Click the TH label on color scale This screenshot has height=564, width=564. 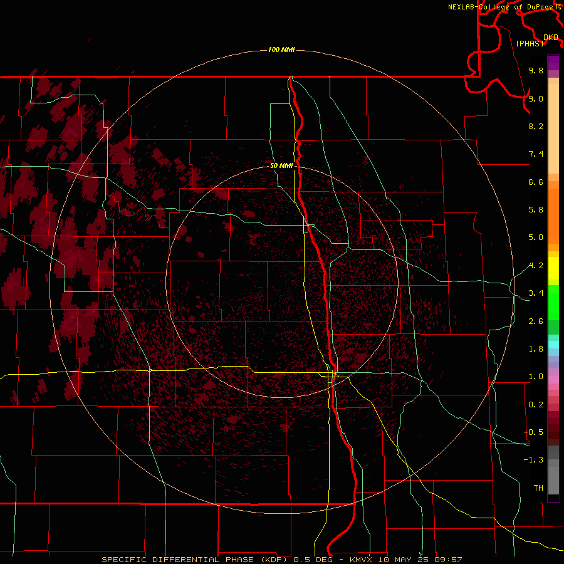(538, 488)
